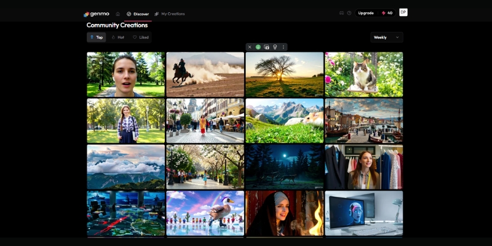Open the clouds over mountains video
This screenshot has height=246, width=492.
(126, 167)
